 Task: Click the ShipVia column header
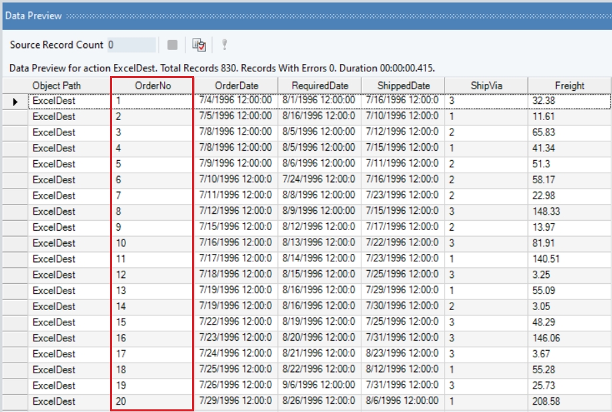tap(486, 85)
